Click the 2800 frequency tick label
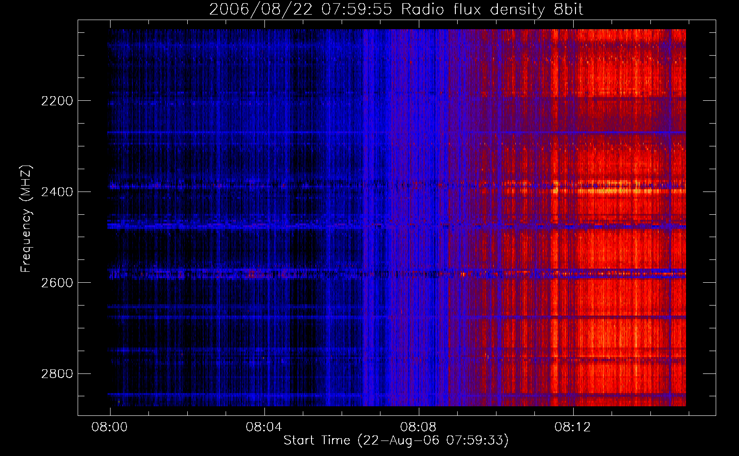This screenshot has width=739, height=456. pyautogui.click(x=57, y=374)
